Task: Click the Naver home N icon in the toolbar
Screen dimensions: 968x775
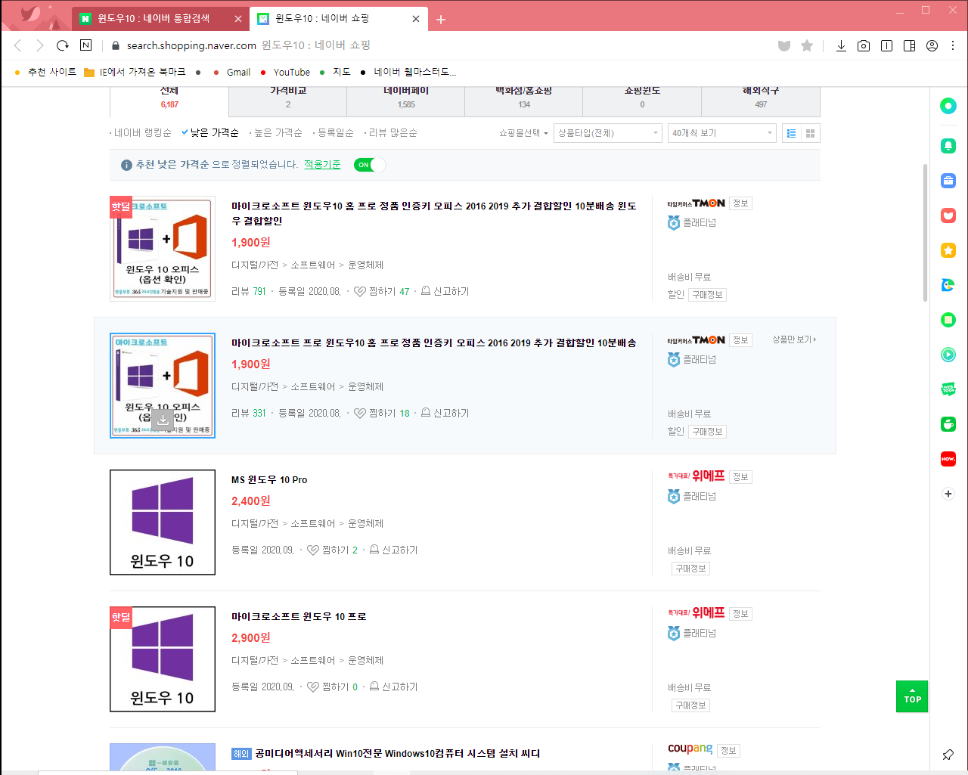Action: 86,45
